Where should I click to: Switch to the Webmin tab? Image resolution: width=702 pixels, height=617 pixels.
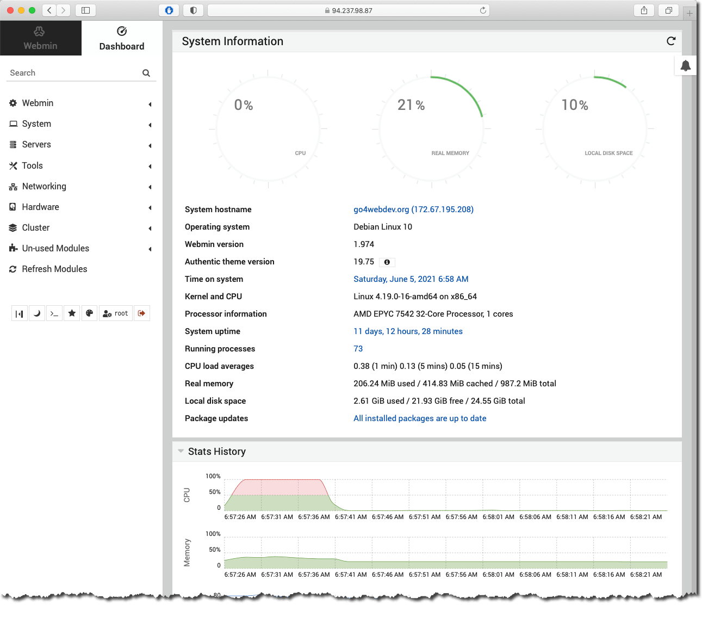[40, 38]
